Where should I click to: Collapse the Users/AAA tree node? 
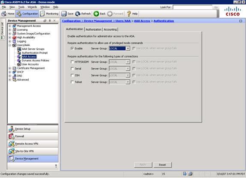click(10, 45)
